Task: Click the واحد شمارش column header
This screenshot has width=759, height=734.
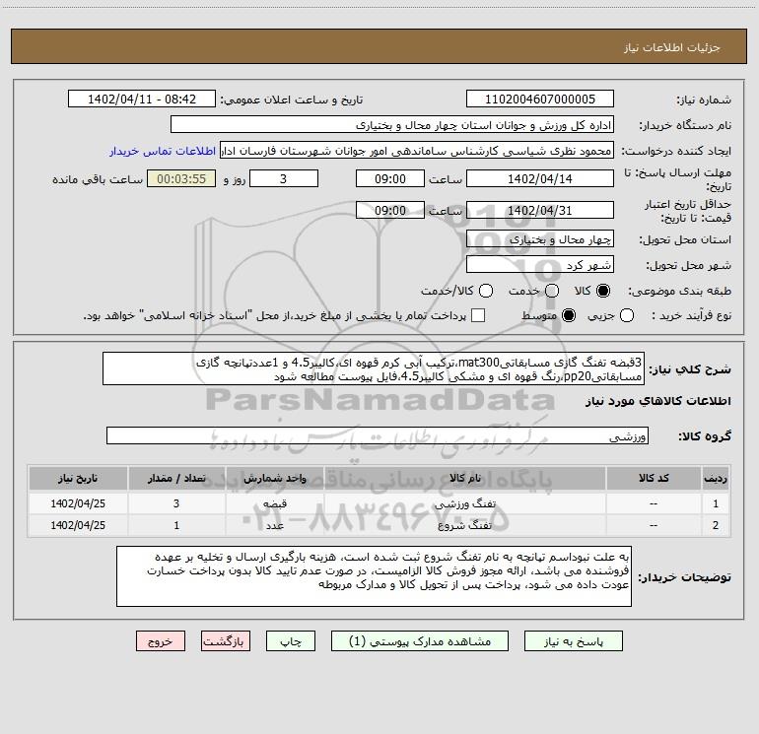Action: point(274,478)
